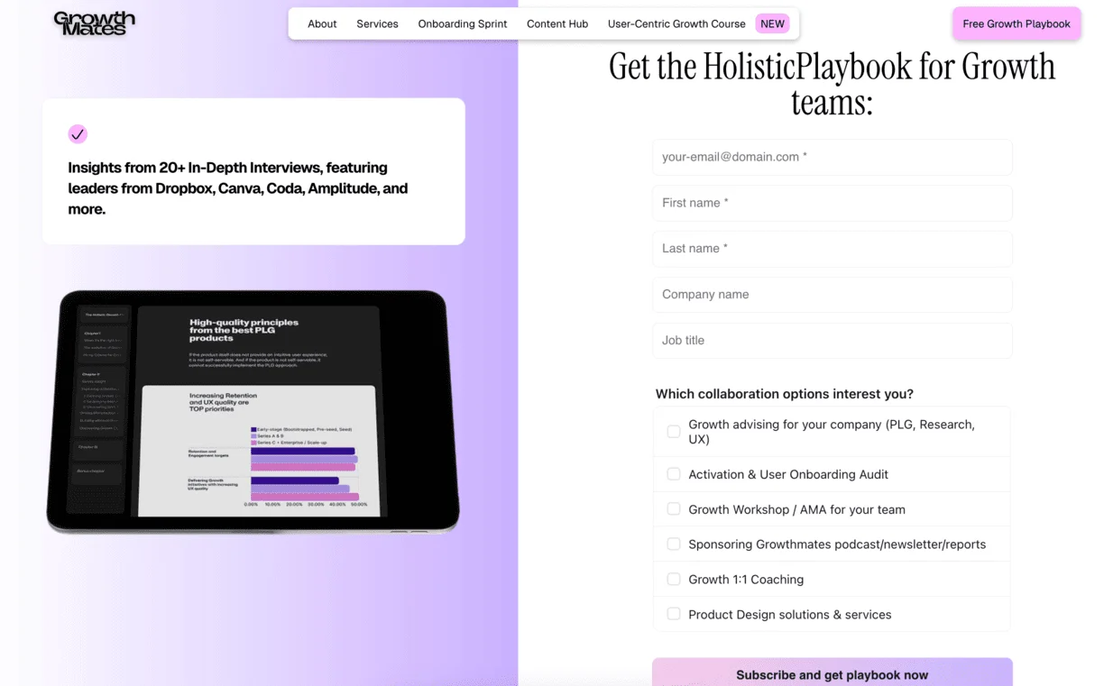Click the pink checkmark badge icon
This screenshot has height=686, width=1113.
pyautogui.click(x=78, y=134)
